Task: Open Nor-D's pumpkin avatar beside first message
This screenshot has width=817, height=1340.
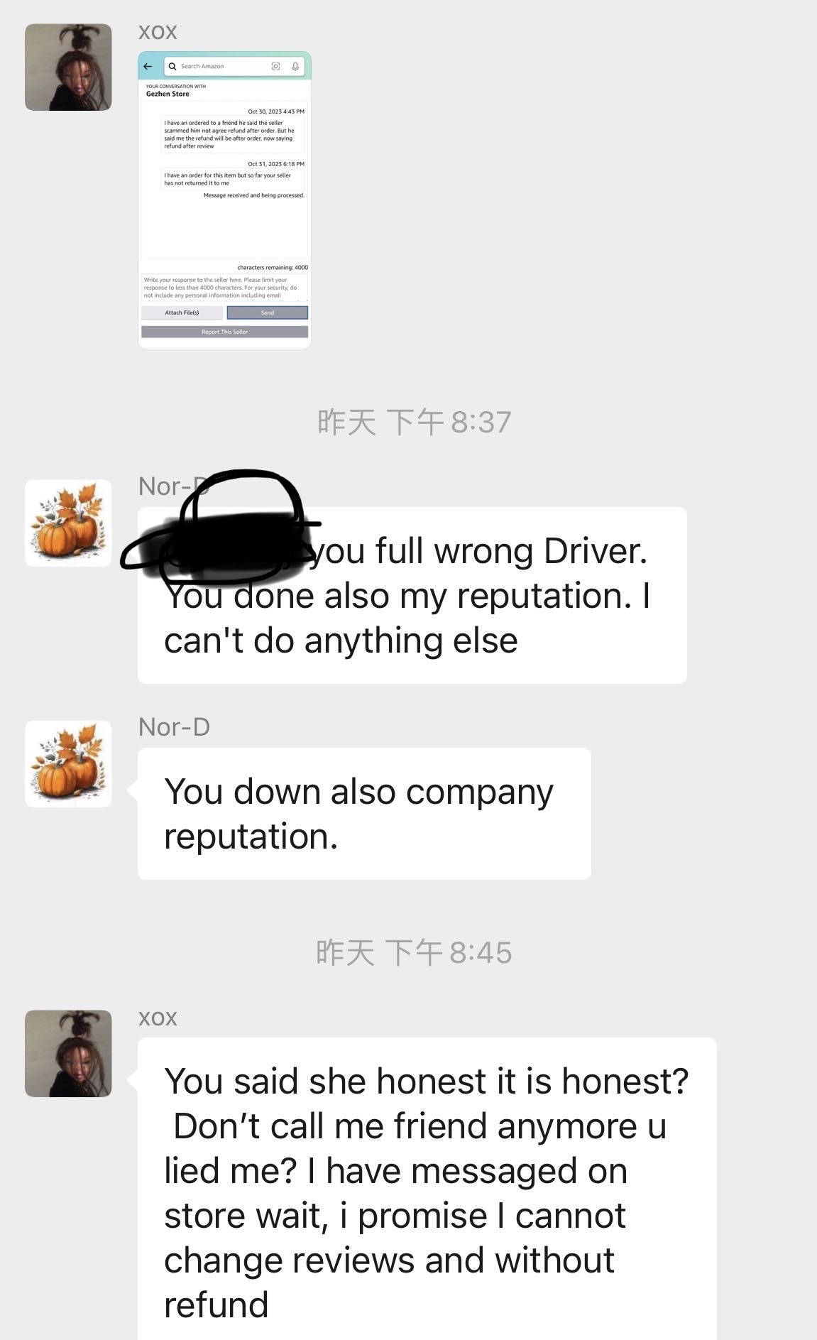Action: 68,523
